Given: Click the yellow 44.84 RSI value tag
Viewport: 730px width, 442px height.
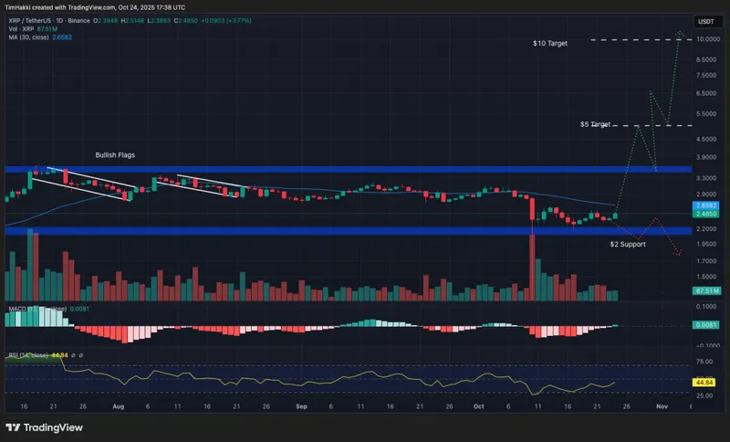Looking at the screenshot, I should pyautogui.click(x=705, y=383).
